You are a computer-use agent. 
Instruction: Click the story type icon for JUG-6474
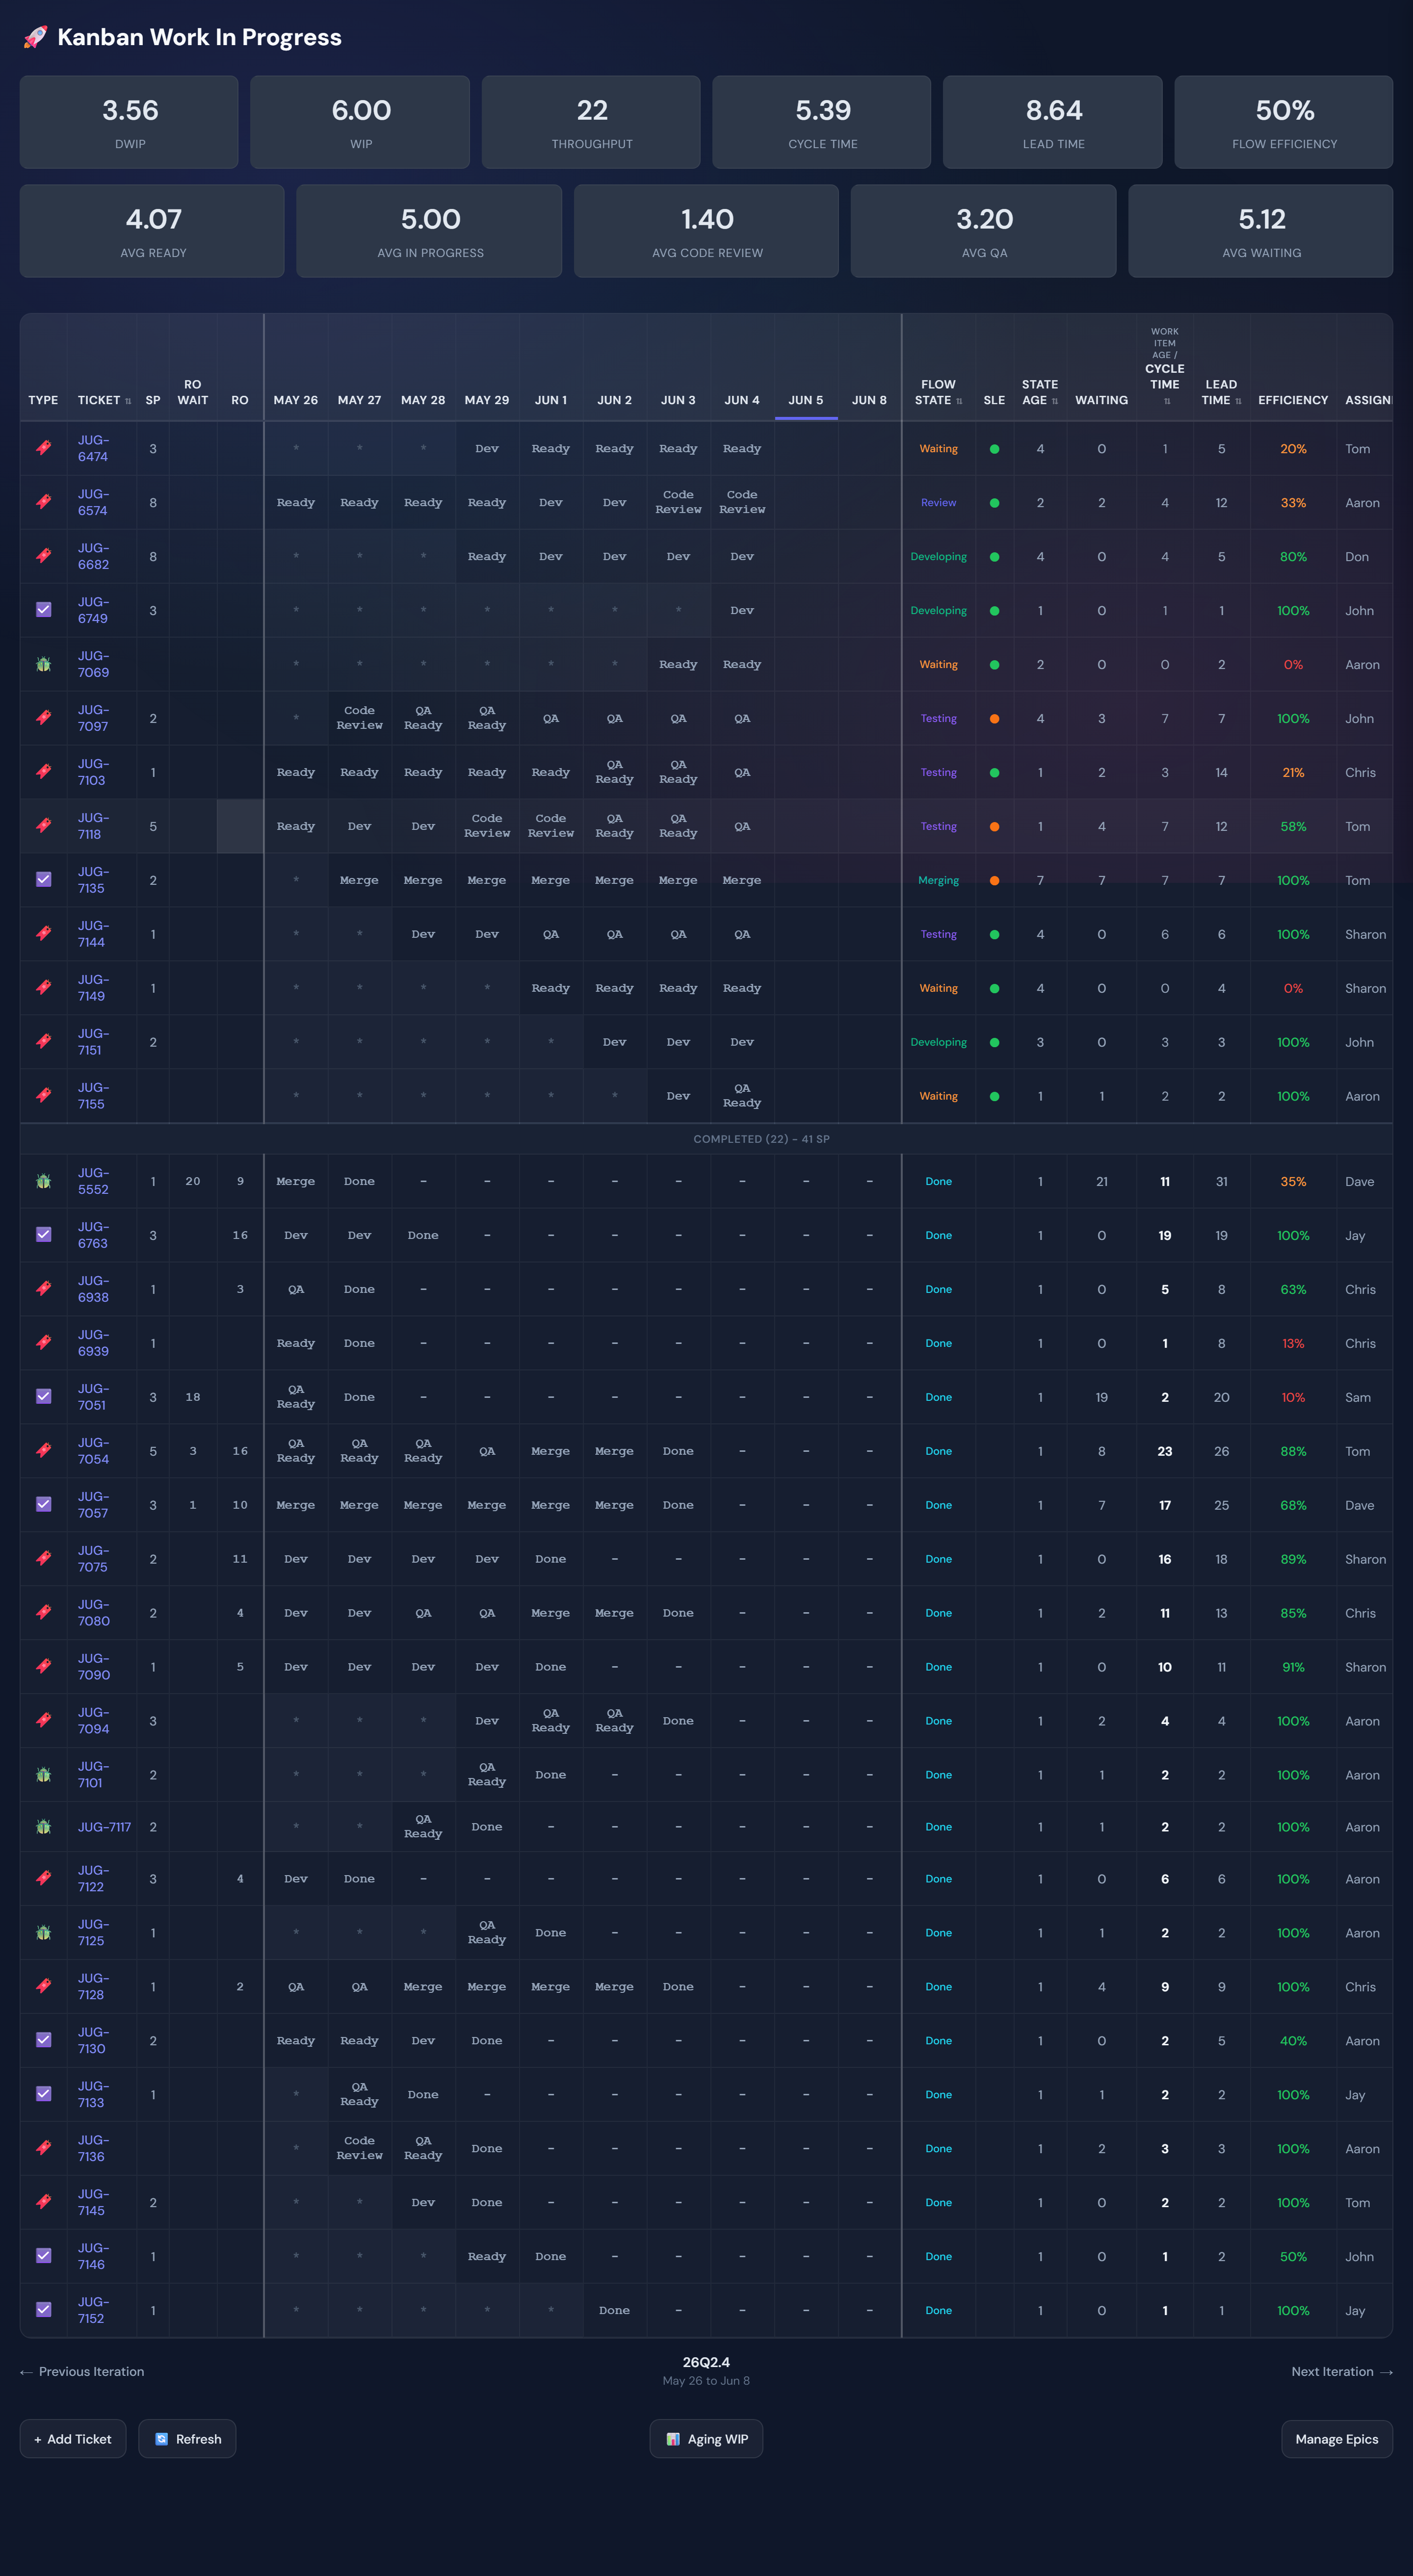click(43, 448)
